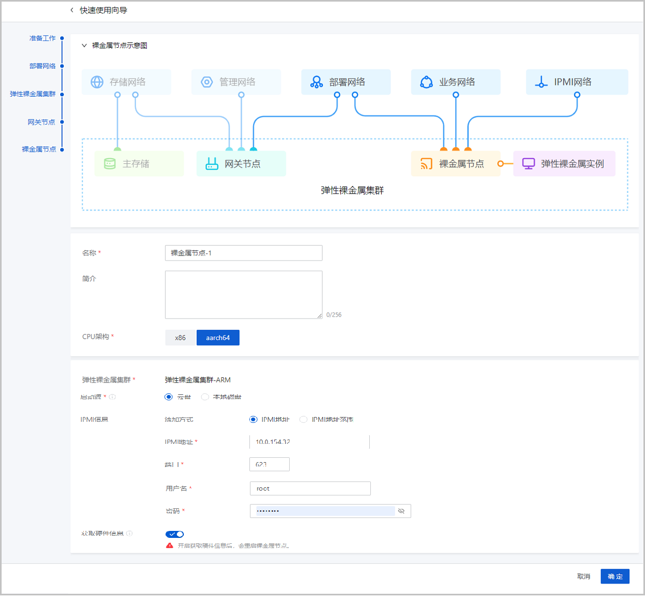Open the 准备工作 step in sidebar

[43, 38]
